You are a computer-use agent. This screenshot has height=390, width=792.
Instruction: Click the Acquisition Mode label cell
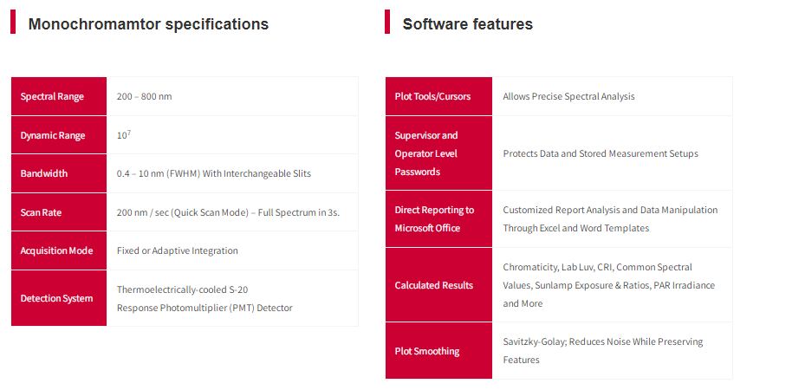[x=58, y=250]
